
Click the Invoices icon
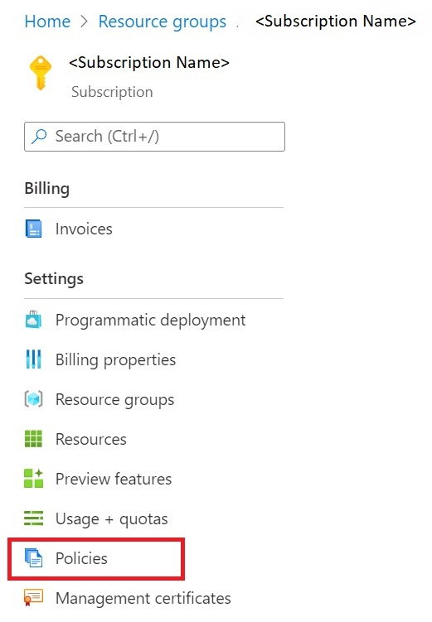pyautogui.click(x=33, y=229)
